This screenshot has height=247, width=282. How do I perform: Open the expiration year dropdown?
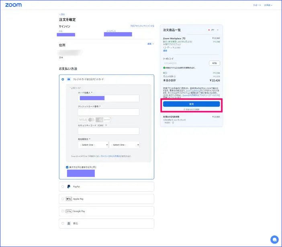click(x=124, y=145)
